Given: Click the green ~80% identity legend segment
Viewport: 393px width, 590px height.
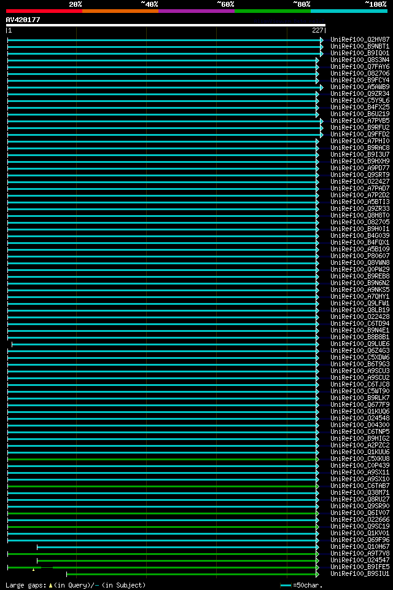Looking at the screenshot, I should click(273, 11).
